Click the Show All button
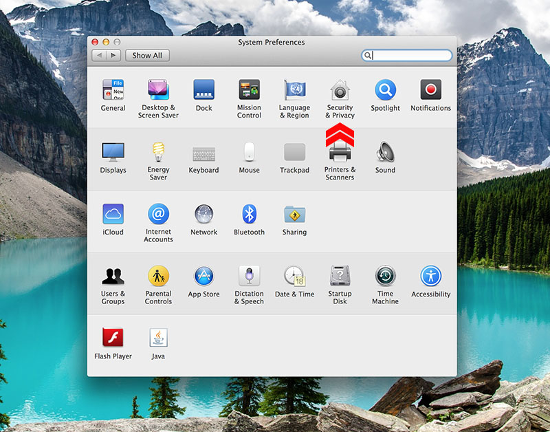 click(x=147, y=56)
